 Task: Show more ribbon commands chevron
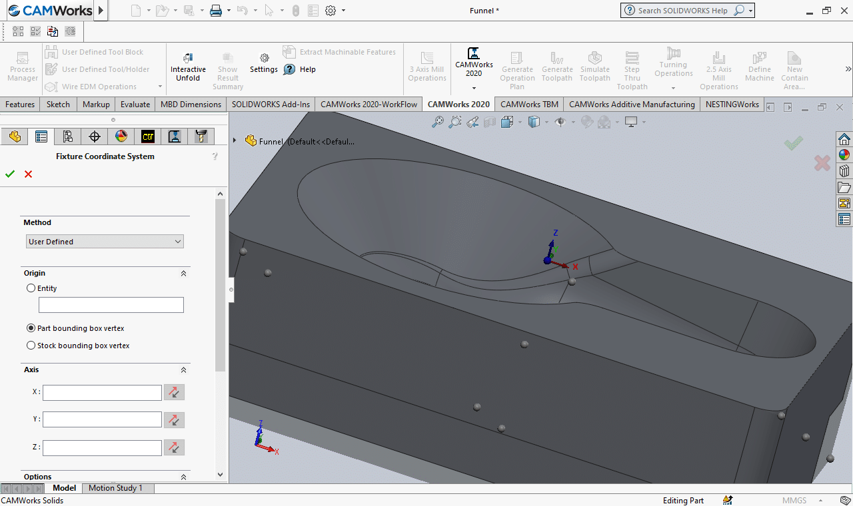(x=848, y=69)
